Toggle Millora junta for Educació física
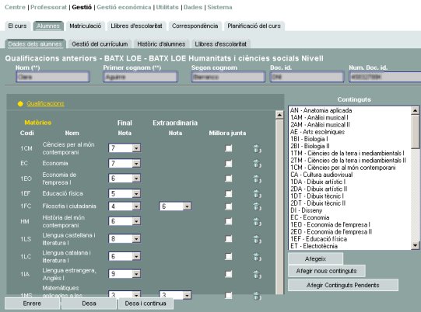 229,193
